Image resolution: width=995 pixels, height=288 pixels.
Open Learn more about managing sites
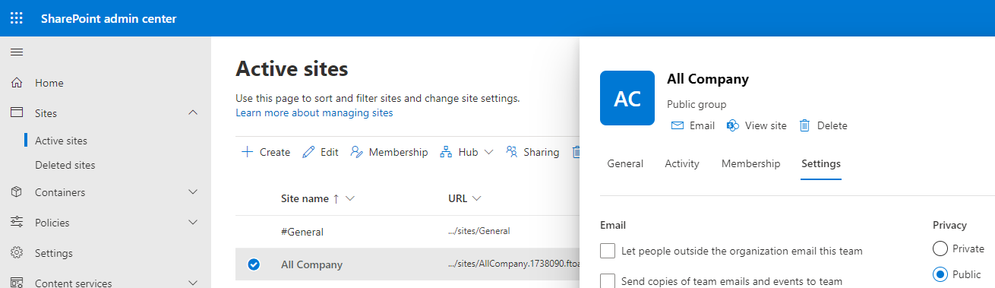tap(314, 112)
